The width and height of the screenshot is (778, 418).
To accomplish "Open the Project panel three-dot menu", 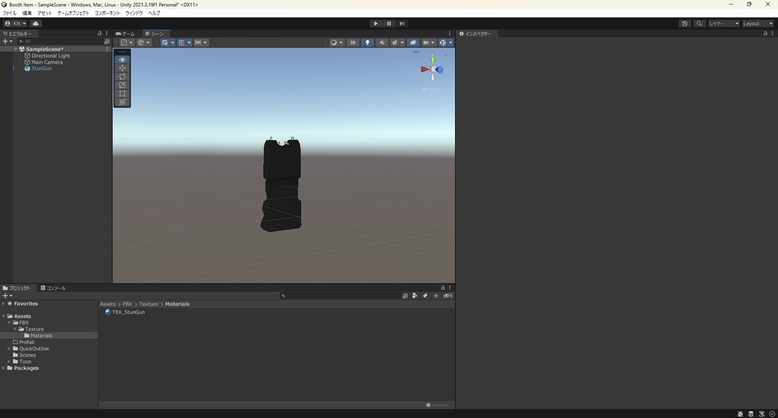I will pos(450,287).
